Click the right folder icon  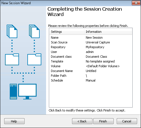point(34,59)
